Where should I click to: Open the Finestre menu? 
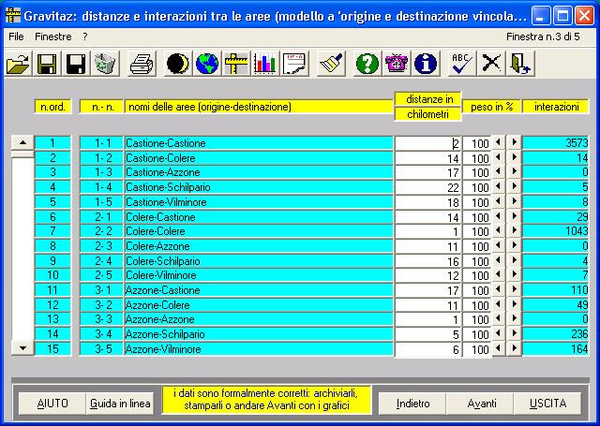(52, 36)
